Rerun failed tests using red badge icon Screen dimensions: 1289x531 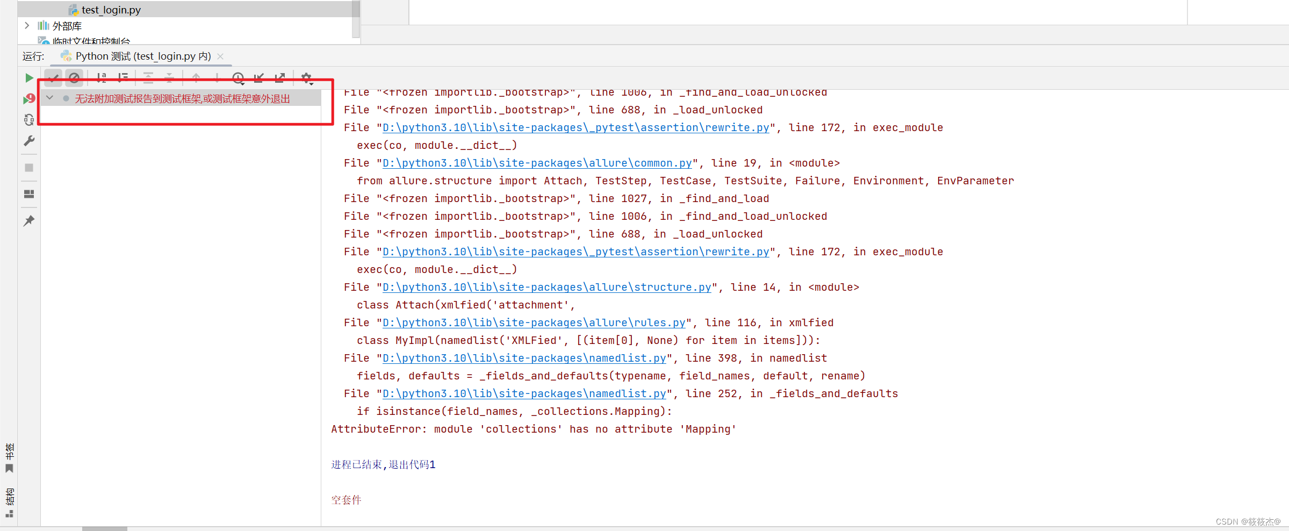point(29,99)
